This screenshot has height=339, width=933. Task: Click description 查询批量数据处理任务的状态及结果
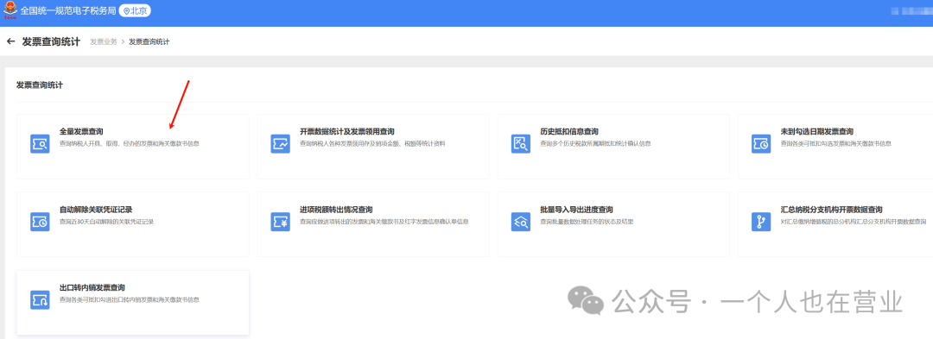point(587,222)
